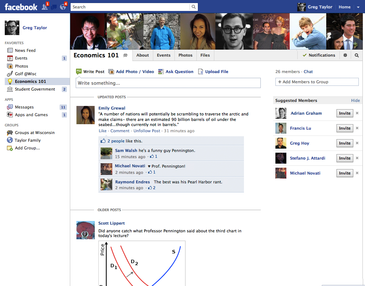Screen dimensions: 365x286
Task: Invite Stefano J. Attardi to the group
Action: coord(345,158)
